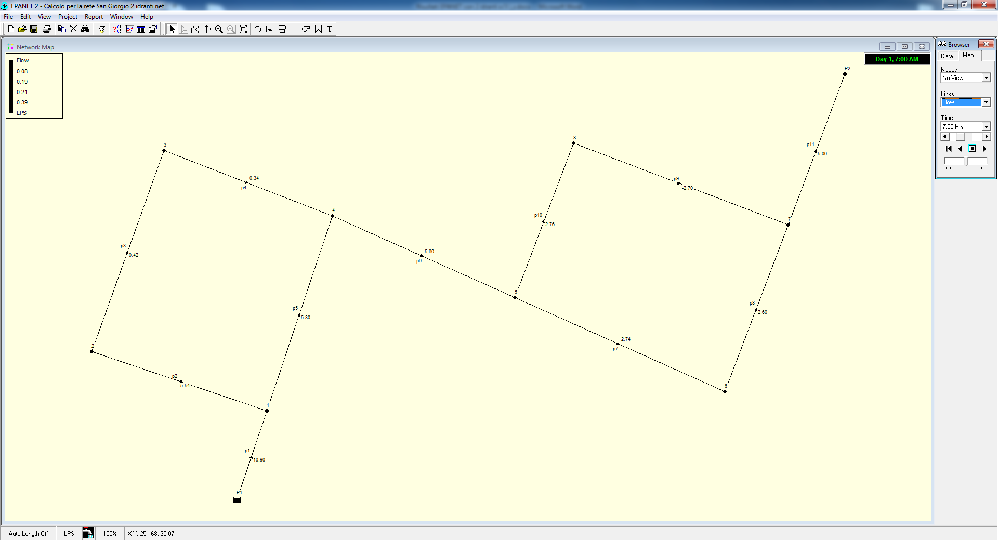998x540 pixels.
Task: Select junction 4 on the map
Action: pyautogui.click(x=333, y=216)
